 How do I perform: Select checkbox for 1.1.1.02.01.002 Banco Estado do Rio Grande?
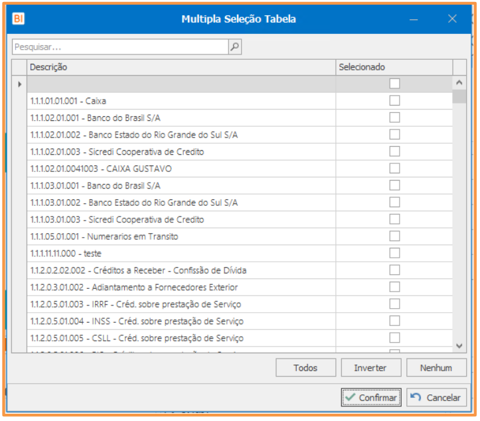394,134
